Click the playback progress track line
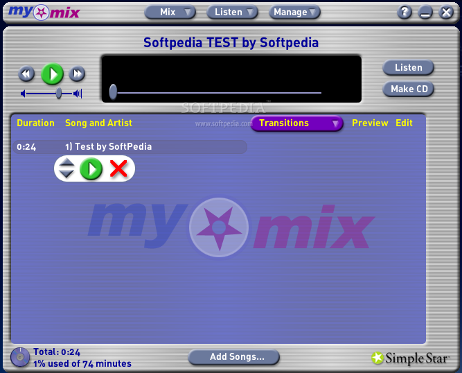 click(x=219, y=93)
